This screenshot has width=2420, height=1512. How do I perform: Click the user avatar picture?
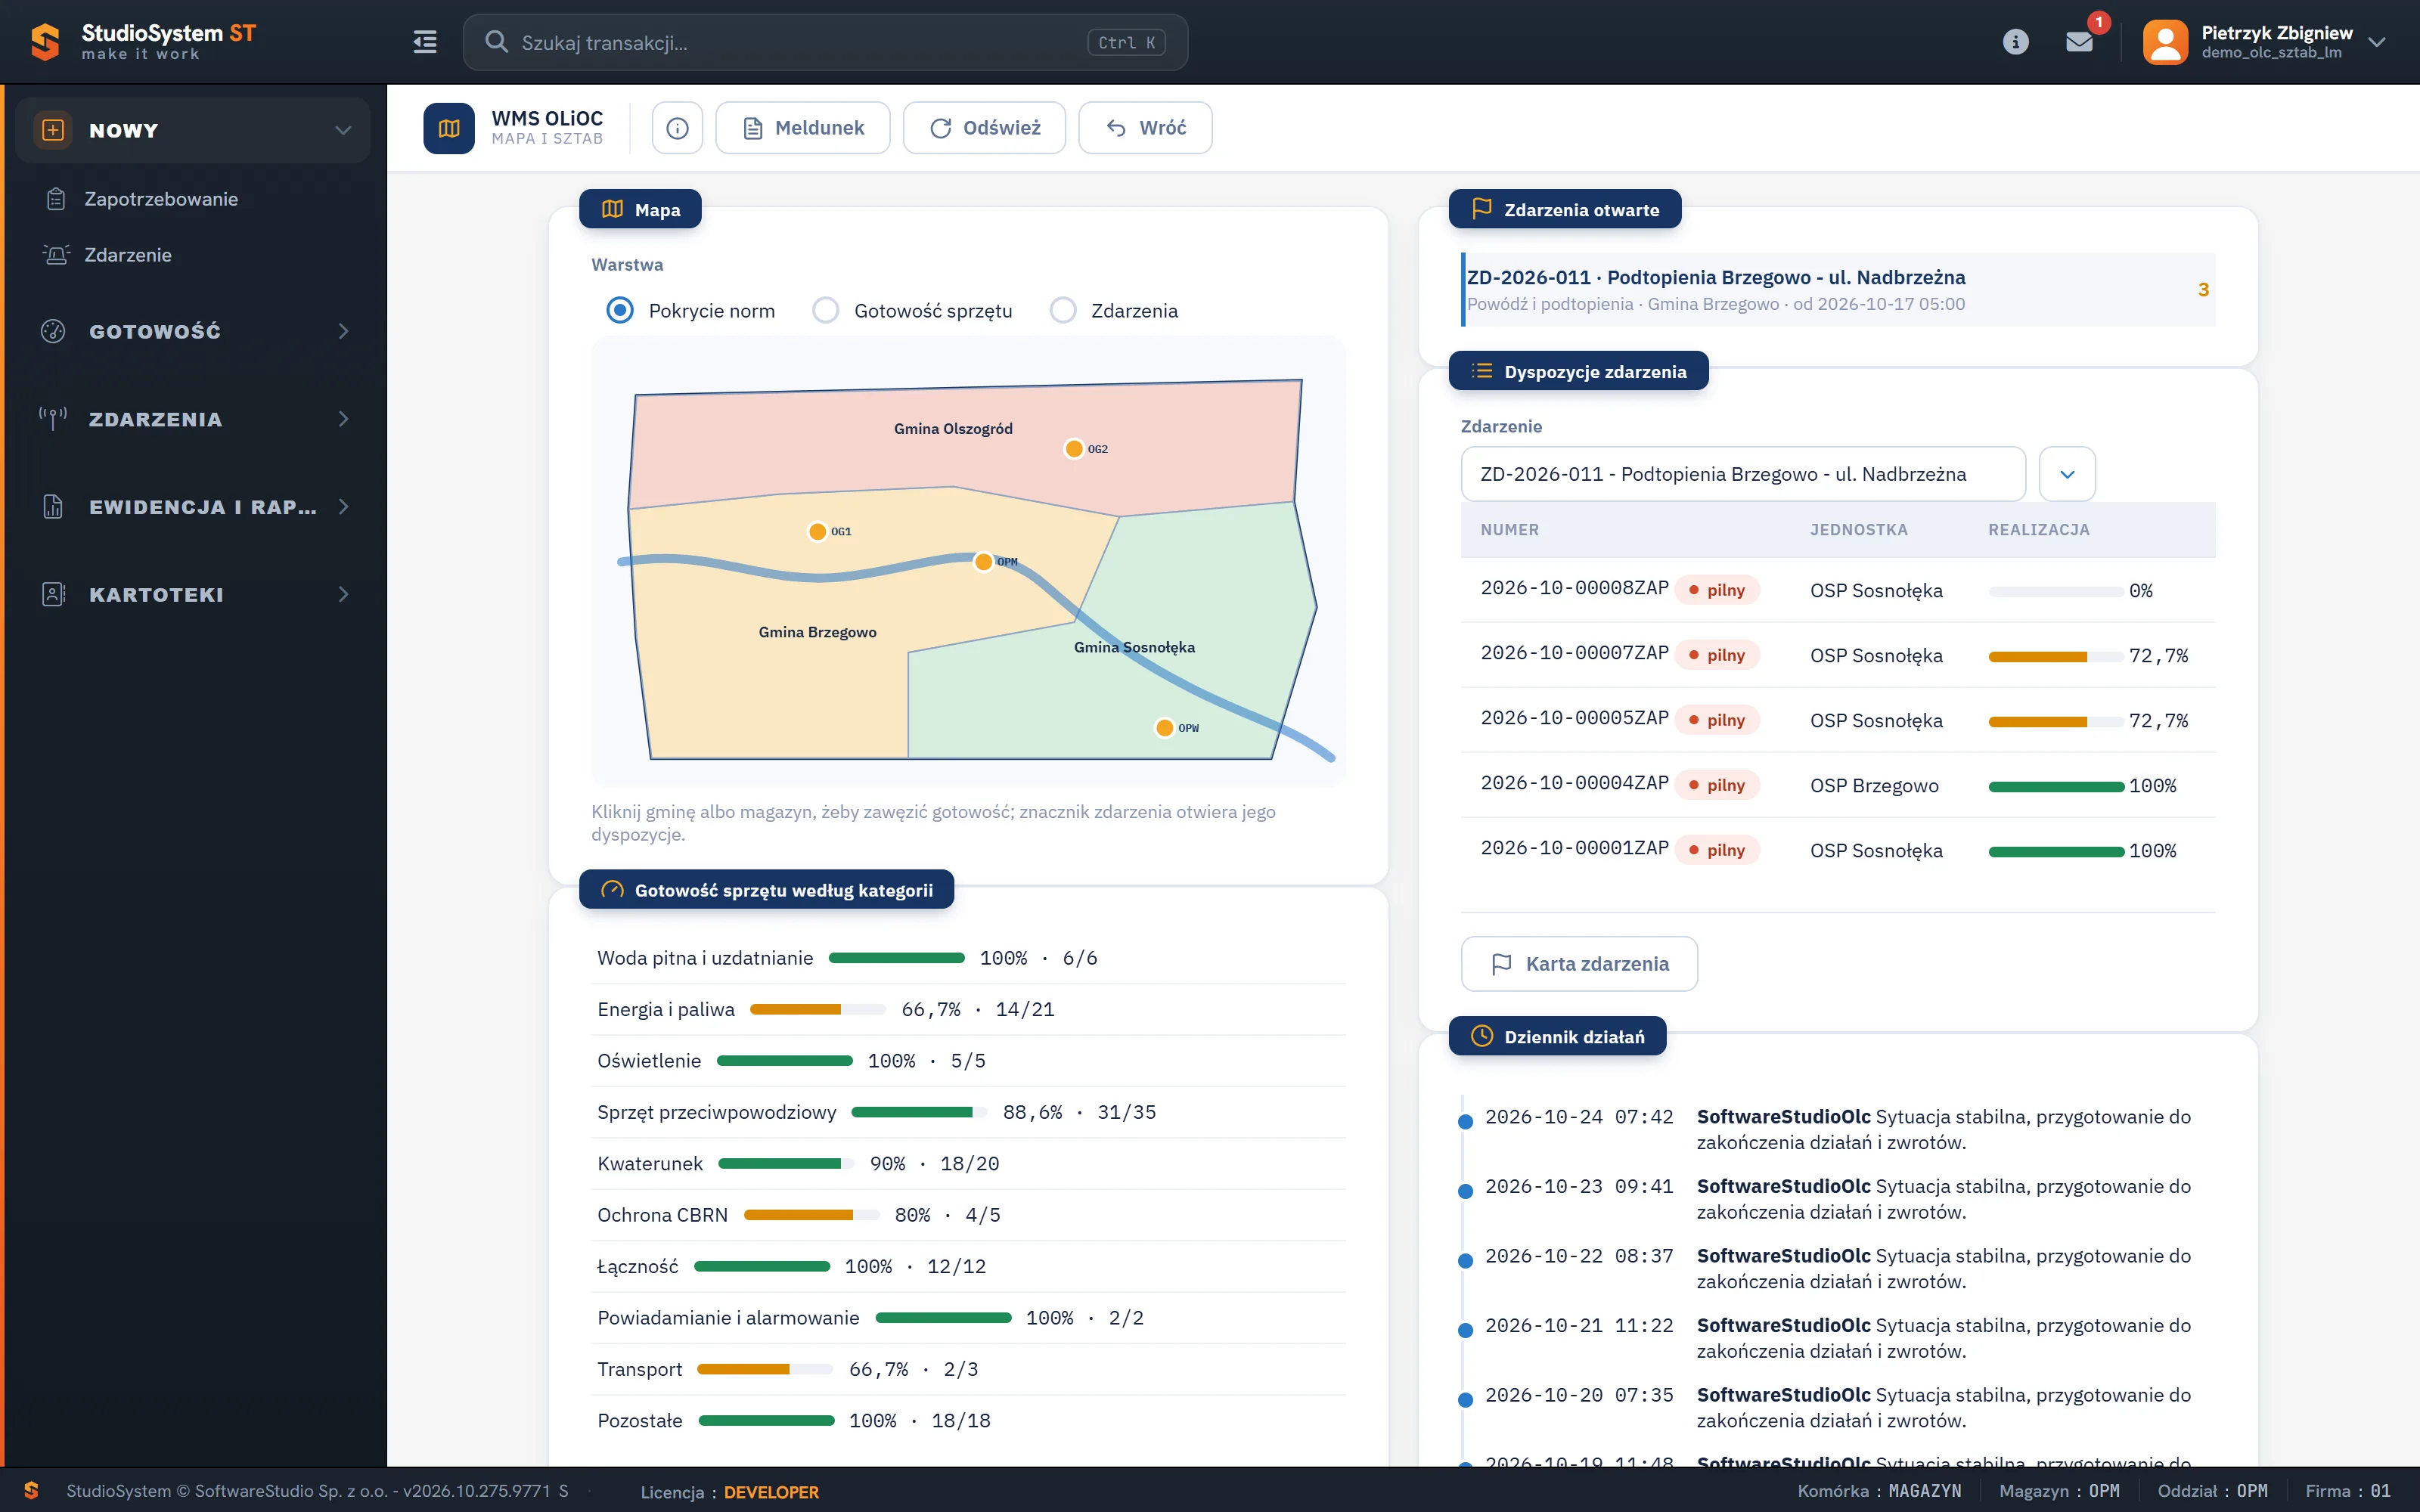2165,42
